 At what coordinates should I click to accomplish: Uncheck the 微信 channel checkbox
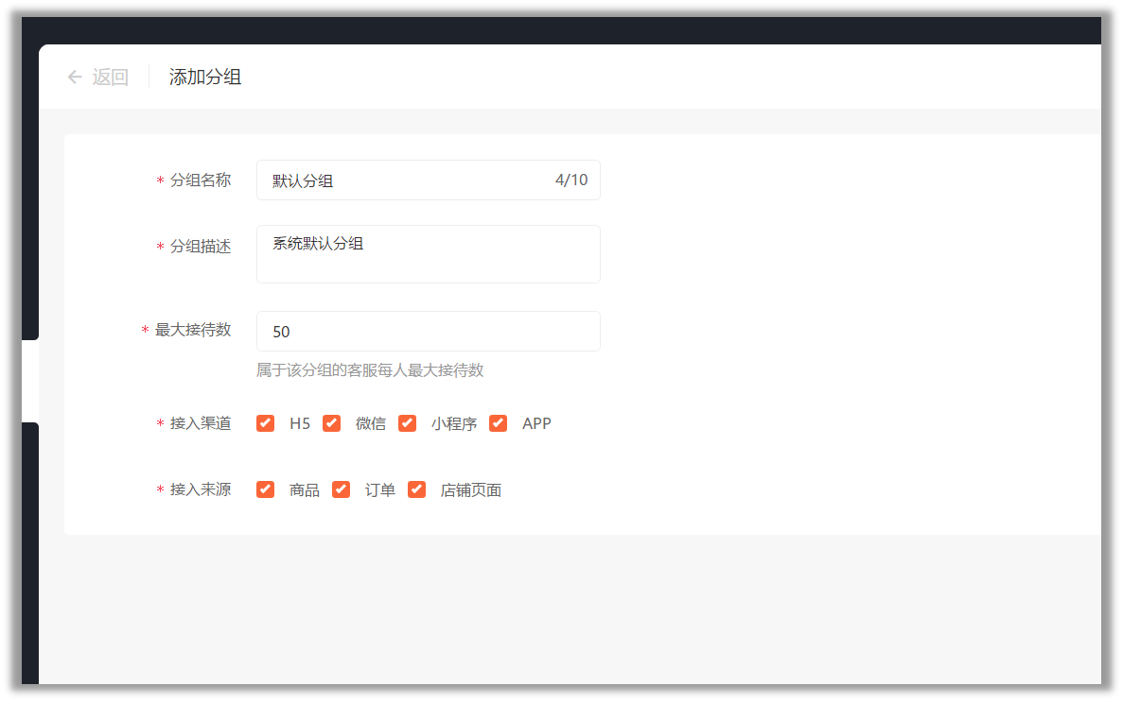[x=331, y=423]
